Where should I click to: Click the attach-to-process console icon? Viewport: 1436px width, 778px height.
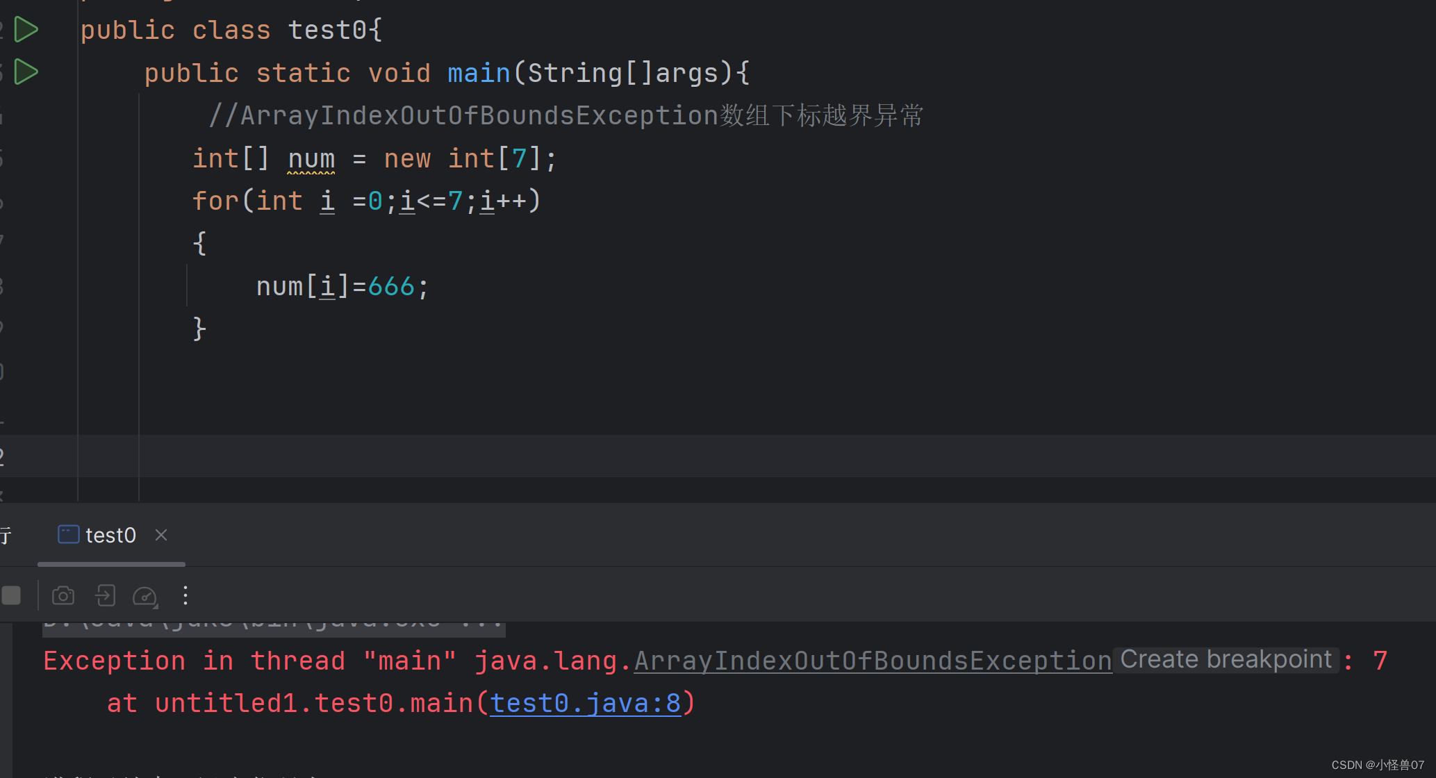coord(105,595)
